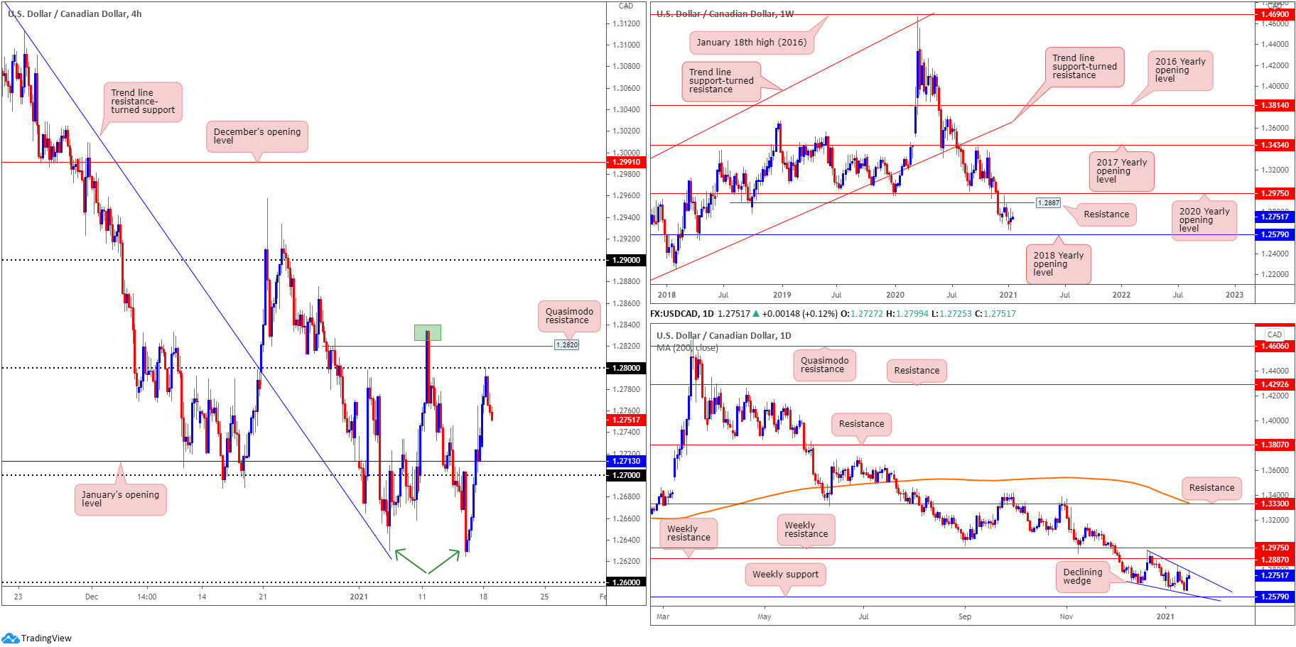Viewport: 1296px width, 647px height.
Task: Click the TradingView cloud logo icon
Action: tap(10, 638)
